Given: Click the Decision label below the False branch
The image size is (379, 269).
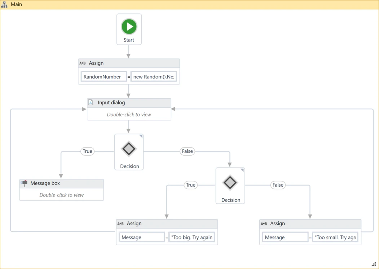Looking at the screenshot, I should pos(231,200).
